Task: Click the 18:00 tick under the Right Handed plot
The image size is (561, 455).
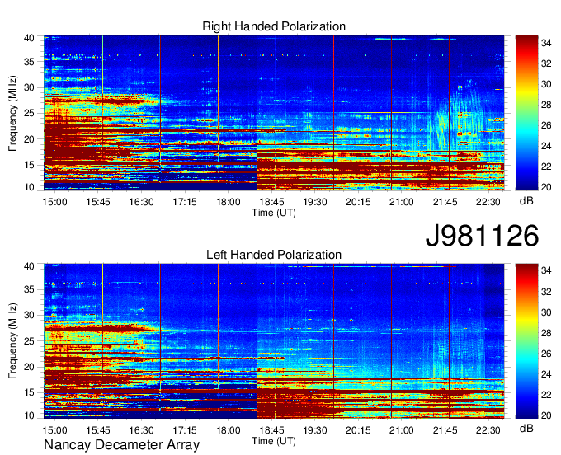Action: 229,202
